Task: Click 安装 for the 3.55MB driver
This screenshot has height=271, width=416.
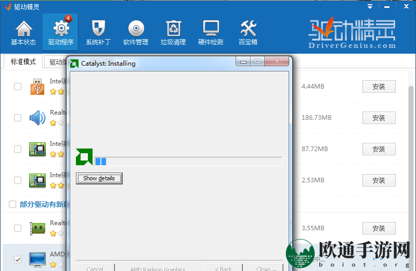Action: [x=379, y=228]
